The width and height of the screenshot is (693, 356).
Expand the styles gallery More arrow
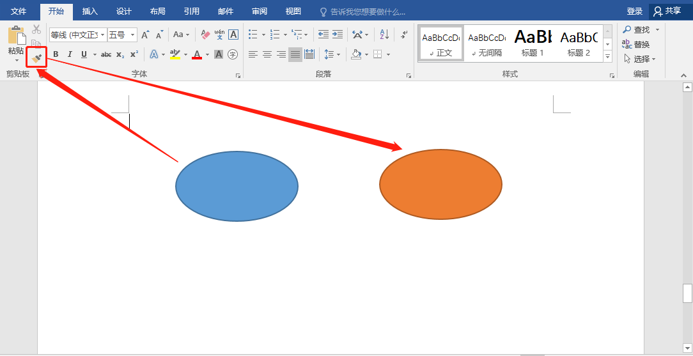(x=607, y=57)
